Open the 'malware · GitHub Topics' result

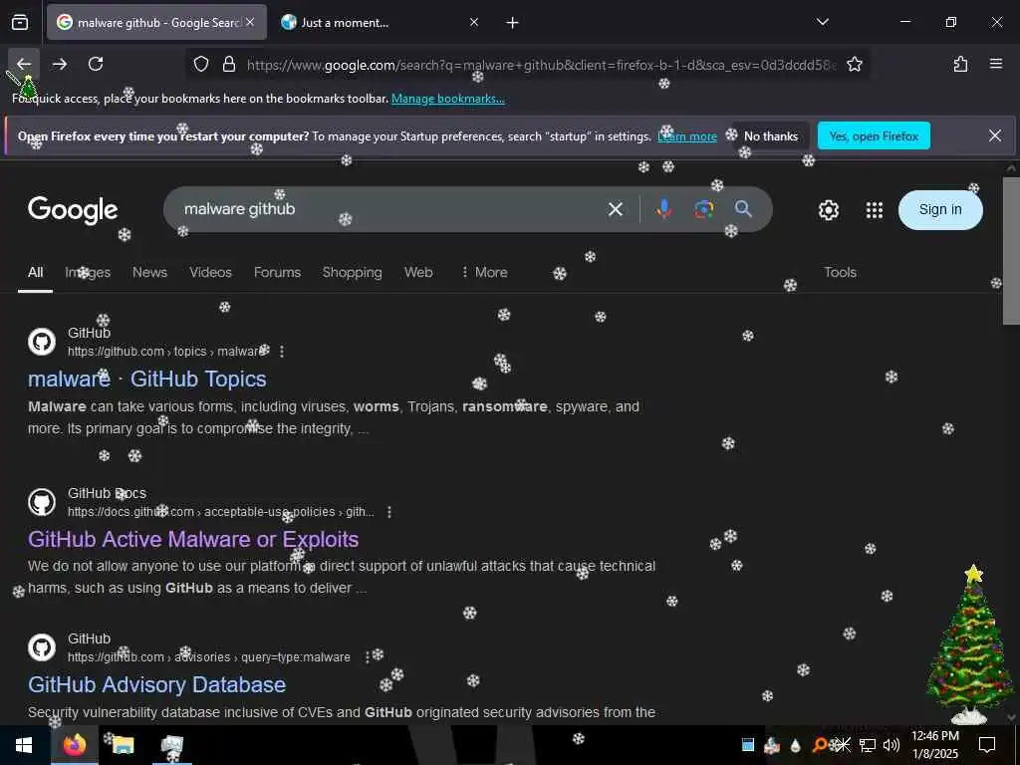[147, 380]
